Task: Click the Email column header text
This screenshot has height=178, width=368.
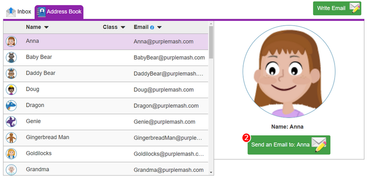Action: (141, 27)
